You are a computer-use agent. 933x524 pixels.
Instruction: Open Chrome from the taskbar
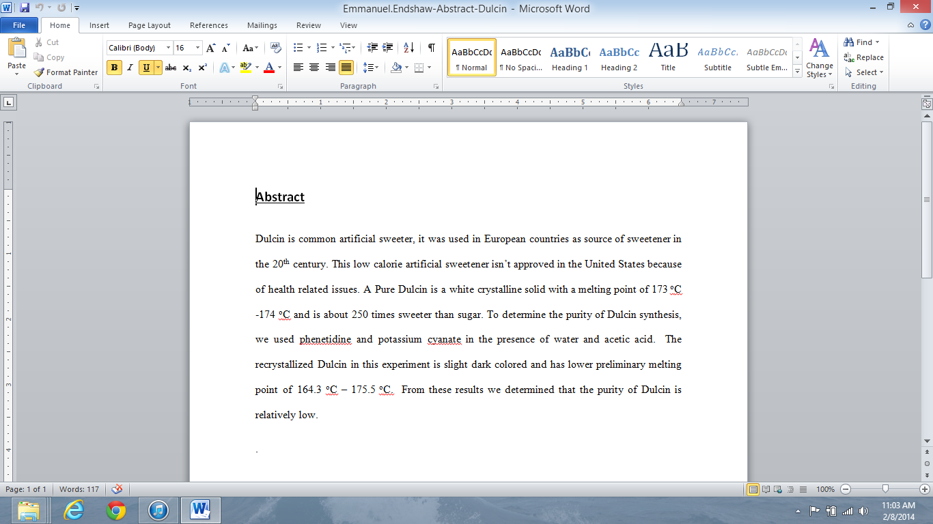(116, 510)
